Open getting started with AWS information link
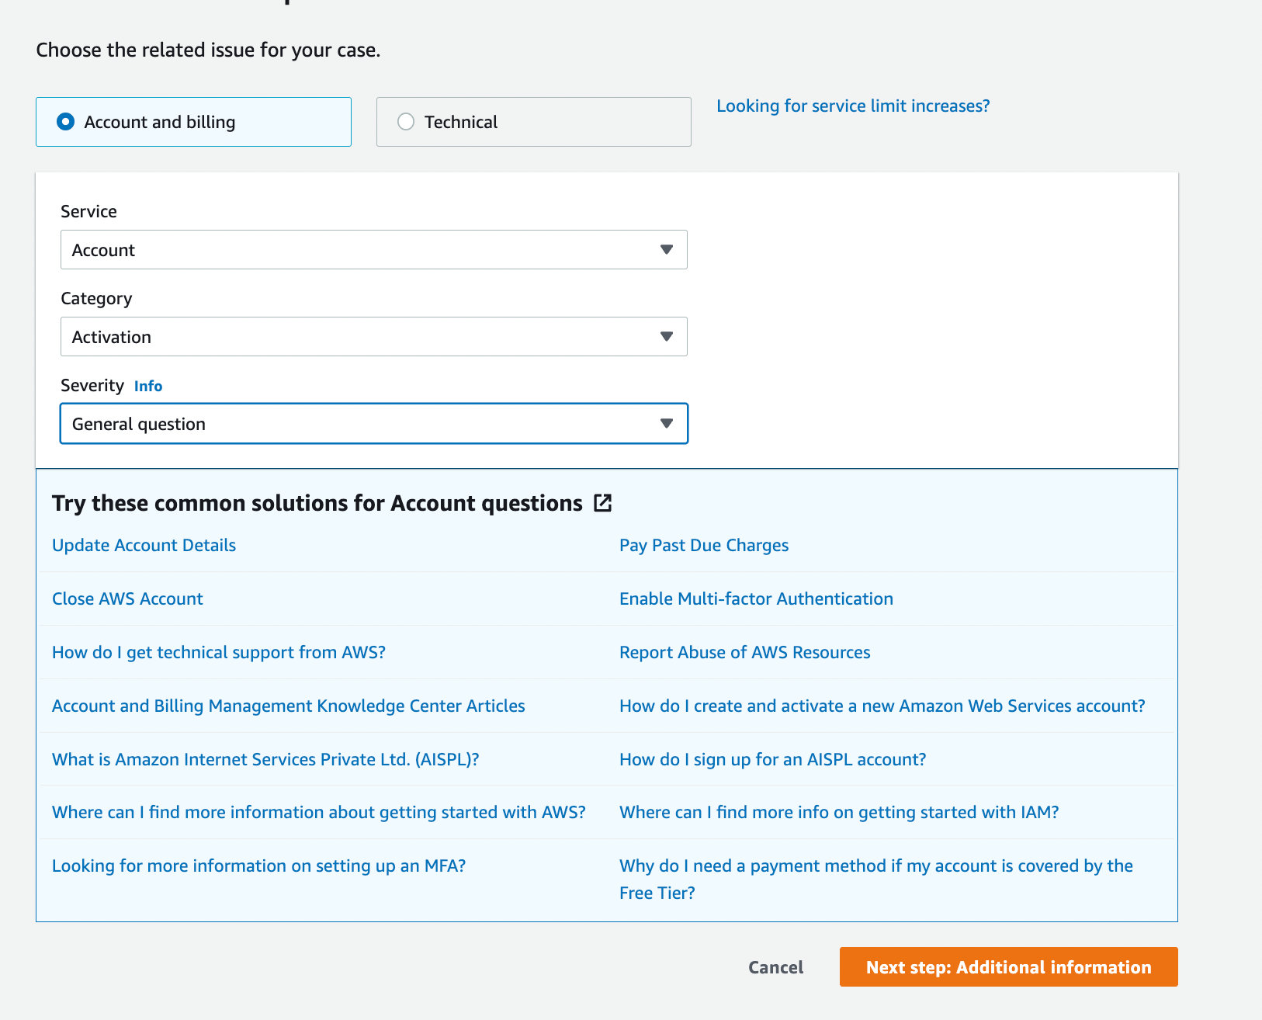Screen dimensions: 1262x1020 pyautogui.click(x=319, y=812)
